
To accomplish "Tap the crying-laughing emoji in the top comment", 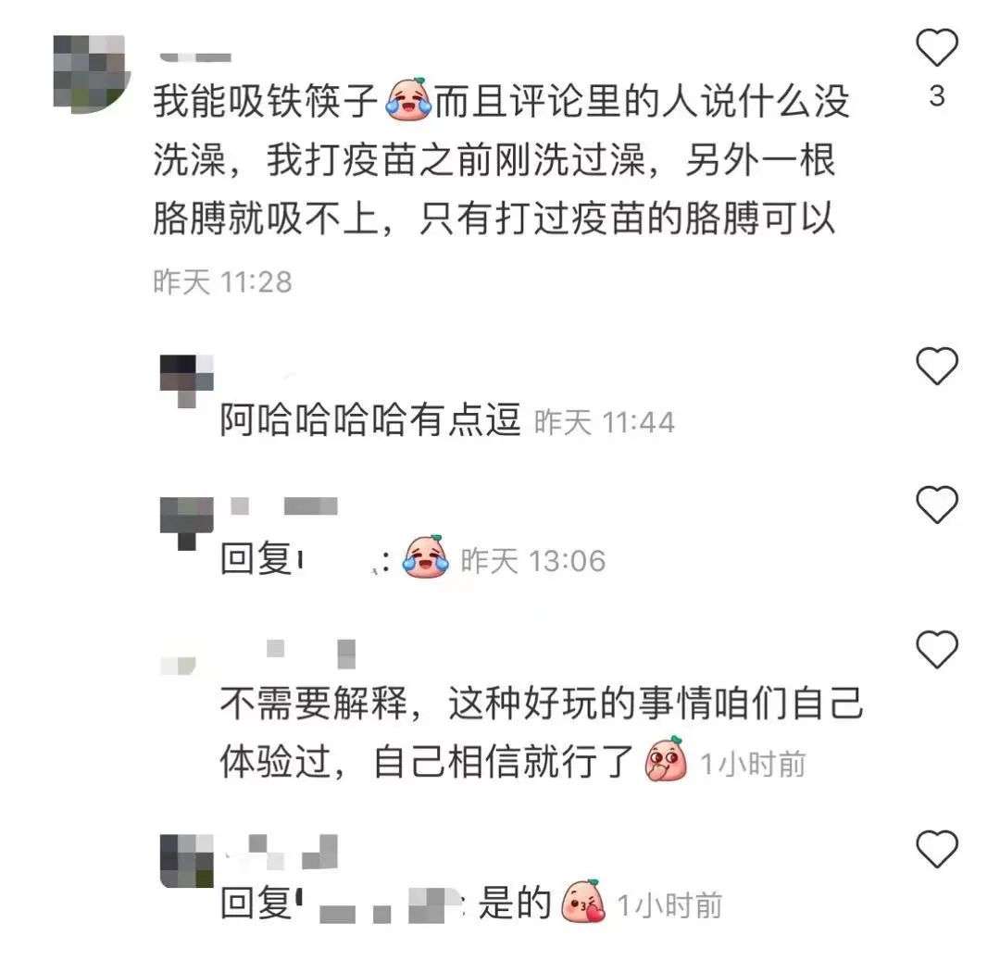I will tap(409, 99).
